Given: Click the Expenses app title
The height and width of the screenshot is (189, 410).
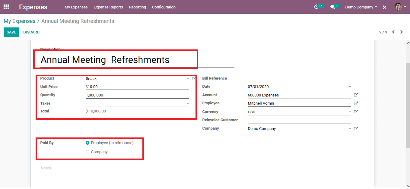Looking at the screenshot, I should (33, 7).
